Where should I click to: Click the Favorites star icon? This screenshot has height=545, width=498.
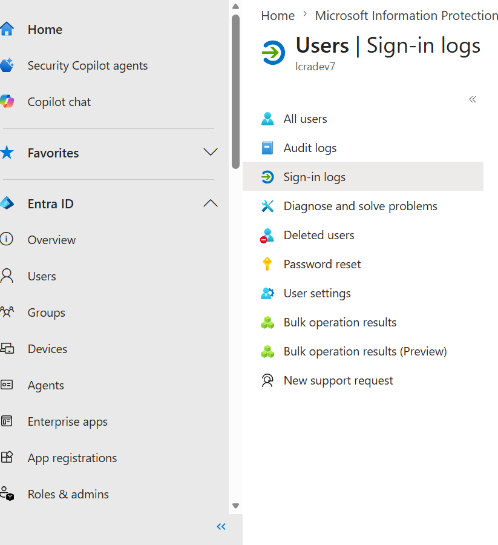(7, 153)
